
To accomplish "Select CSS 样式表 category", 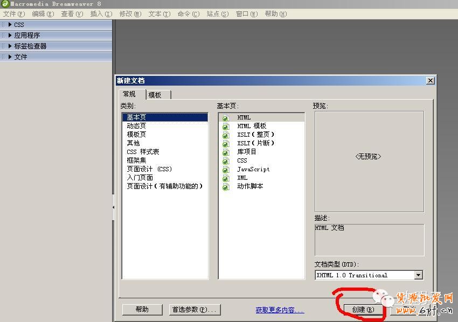I will [165, 152].
